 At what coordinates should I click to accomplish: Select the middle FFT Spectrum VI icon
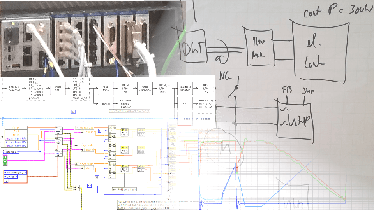(58, 141)
